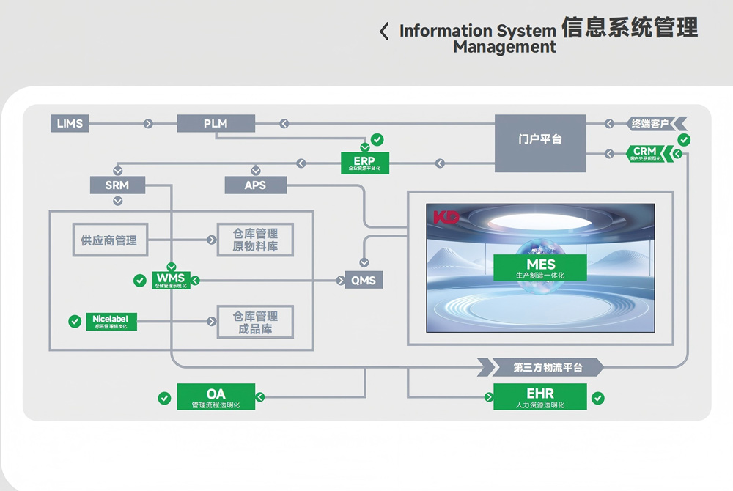Click the back chevron beside Information System Management

[384, 32]
